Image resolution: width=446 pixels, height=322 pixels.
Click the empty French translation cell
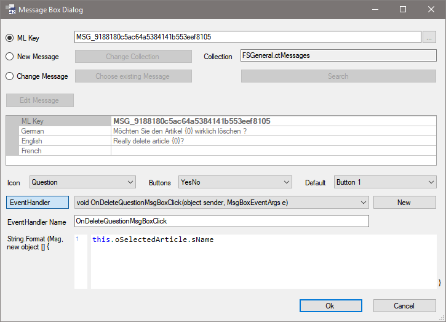[273, 151]
